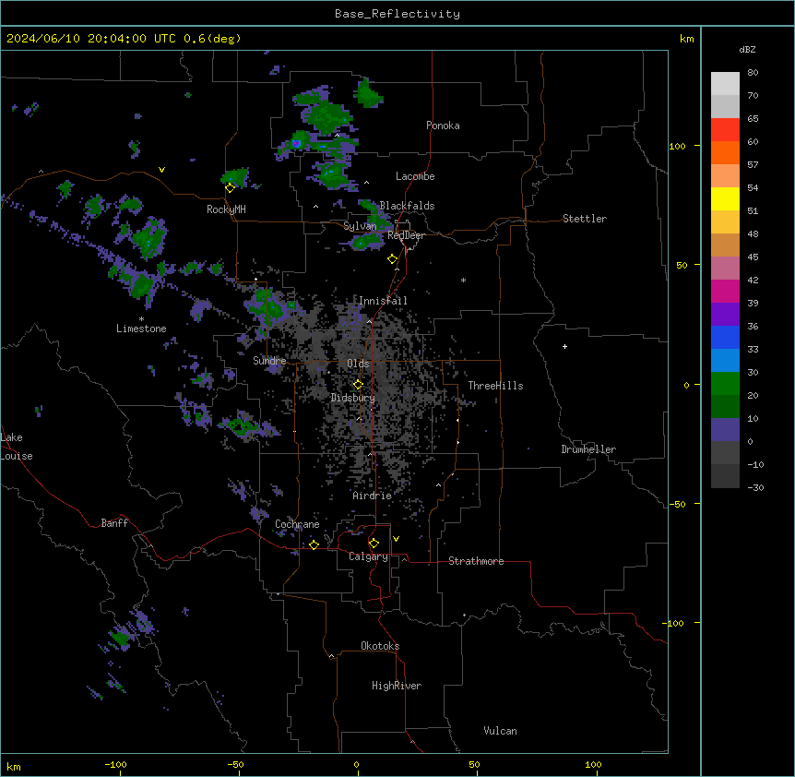
Task: Click the yellow 54–51 dBZ legend swatch
Action: (725, 198)
